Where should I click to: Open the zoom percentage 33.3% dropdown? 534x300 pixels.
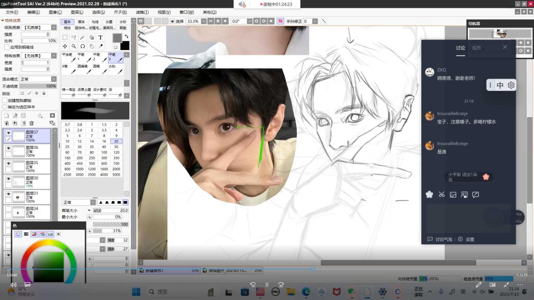click(204, 21)
